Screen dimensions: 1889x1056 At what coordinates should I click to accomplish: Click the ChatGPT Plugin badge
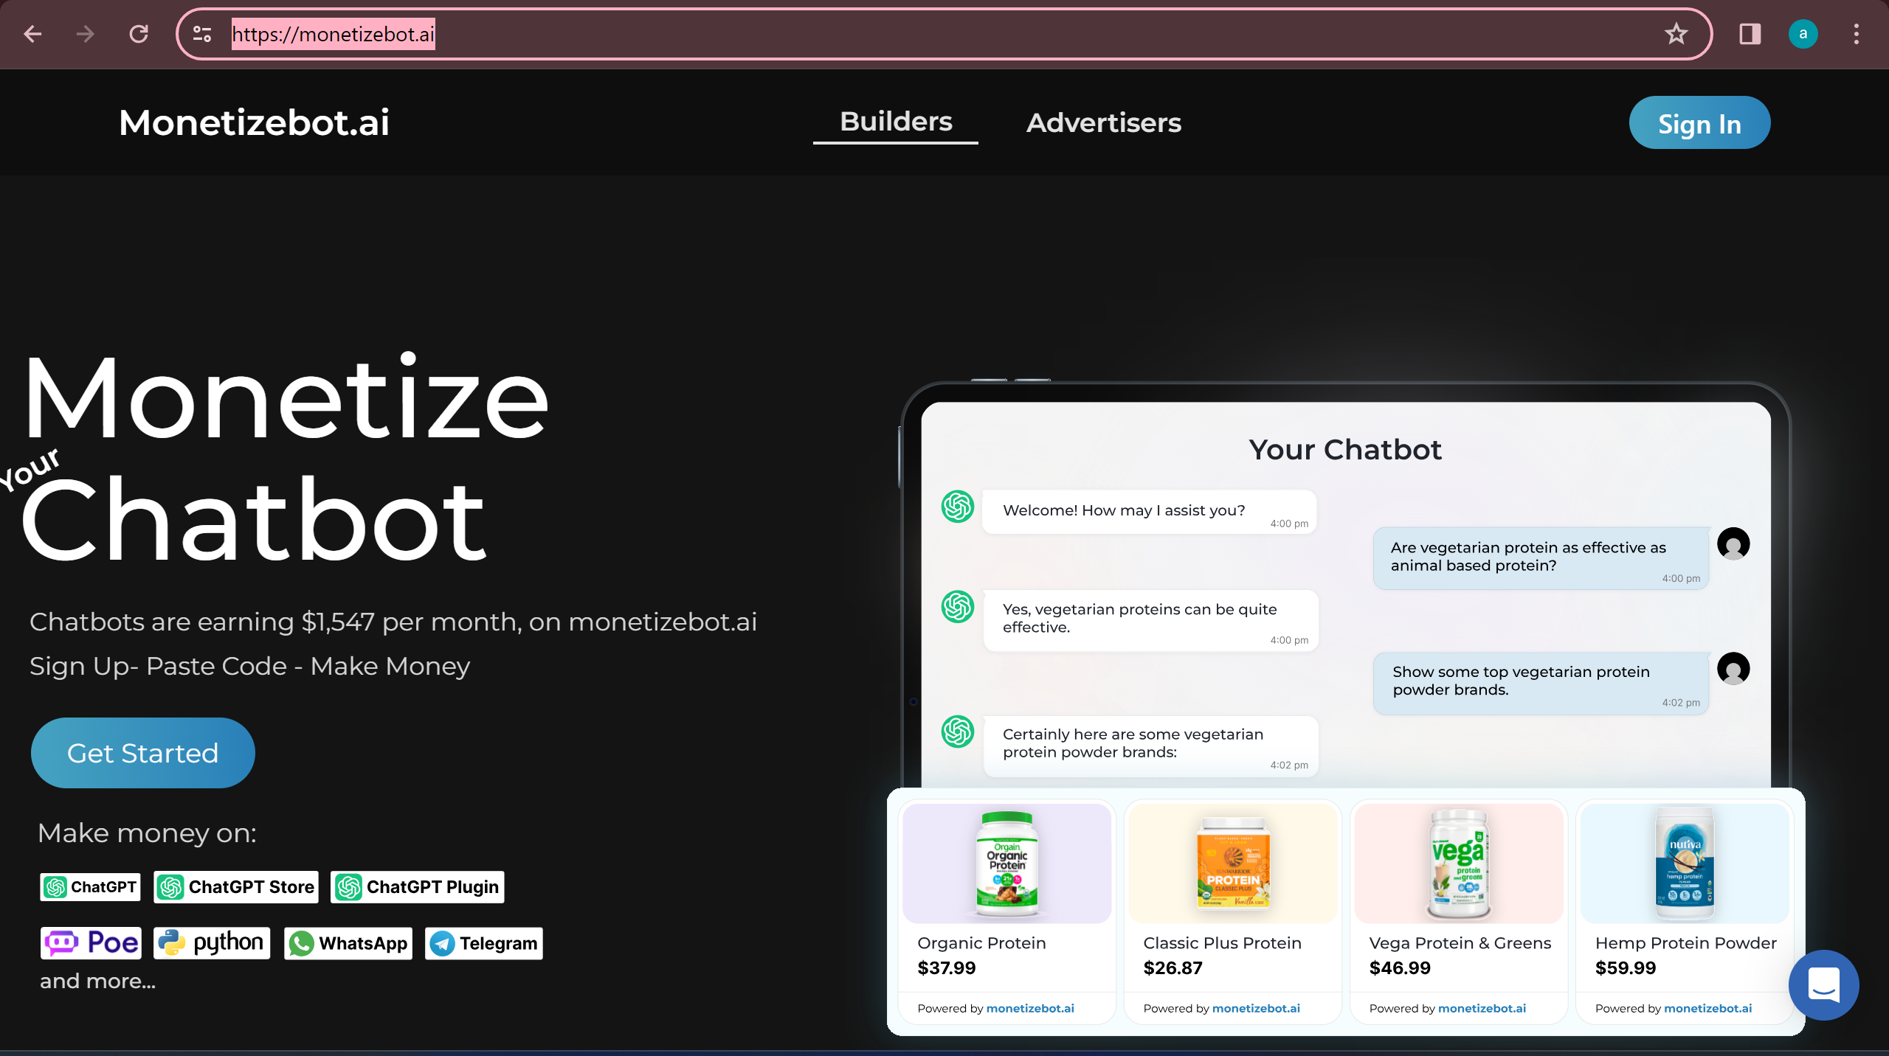click(418, 886)
